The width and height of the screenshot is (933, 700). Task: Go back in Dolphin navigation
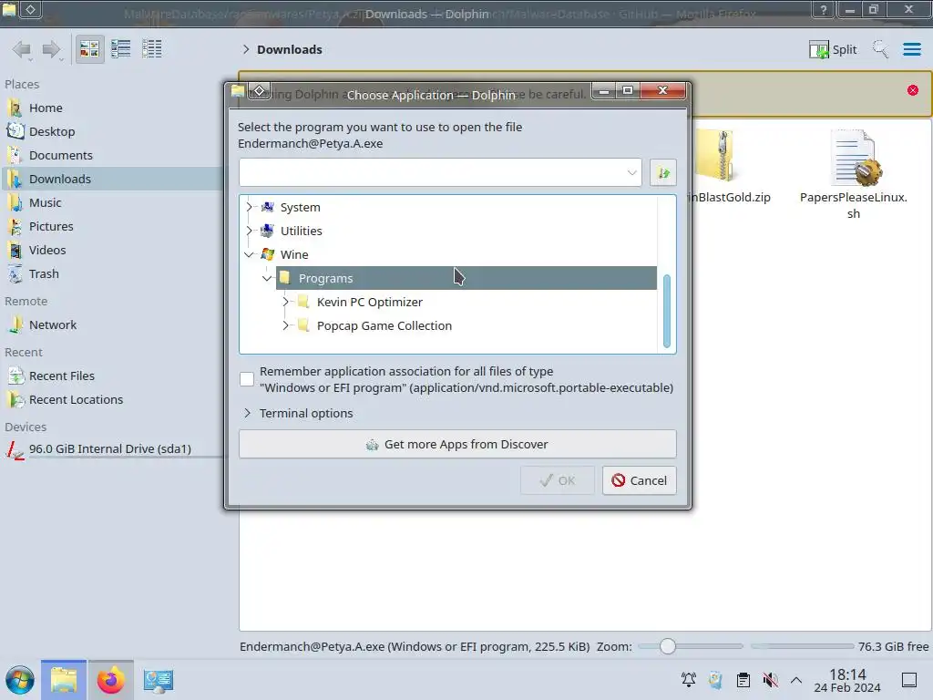pyautogui.click(x=22, y=49)
